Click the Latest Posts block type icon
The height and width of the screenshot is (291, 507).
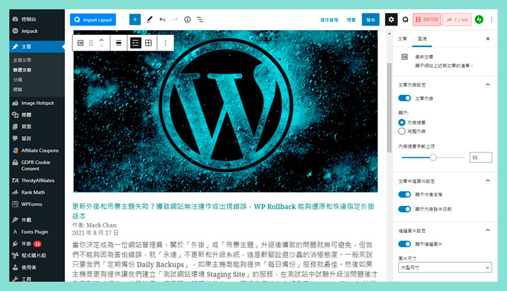(80, 42)
